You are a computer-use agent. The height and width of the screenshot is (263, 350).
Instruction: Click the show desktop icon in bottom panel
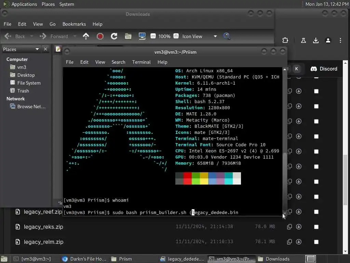tap(4, 259)
